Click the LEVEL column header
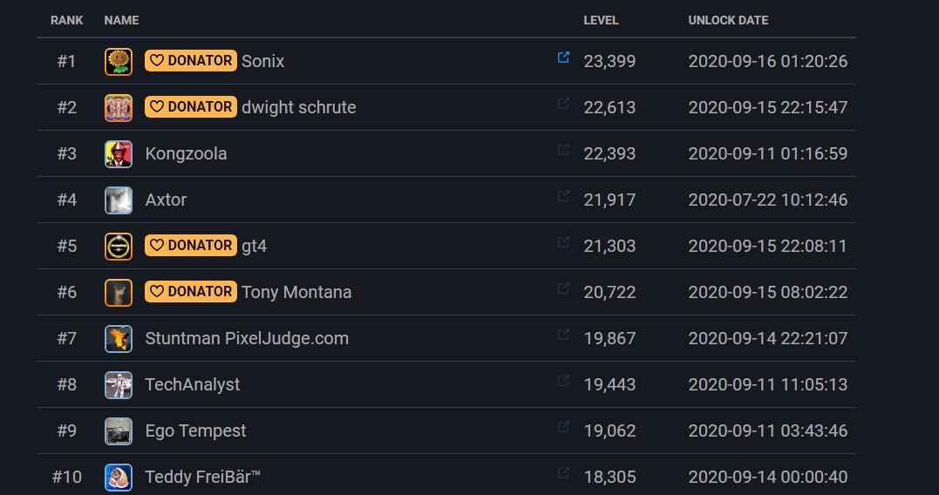This screenshot has height=495, width=939. pos(601,20)
